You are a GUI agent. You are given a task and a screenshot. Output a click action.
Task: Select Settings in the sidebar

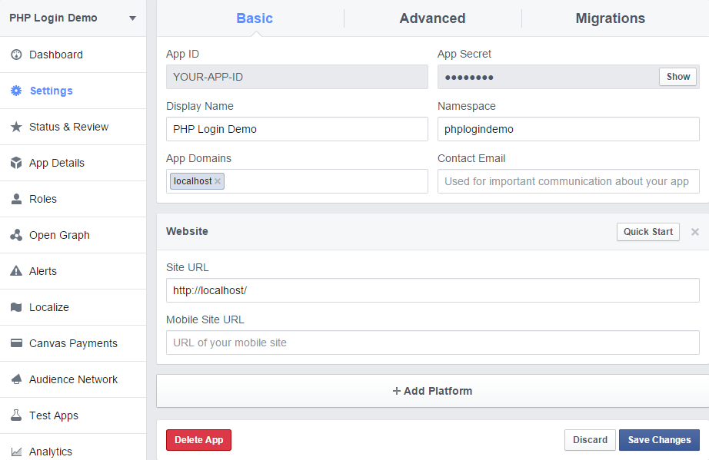[x=73, y=91]
